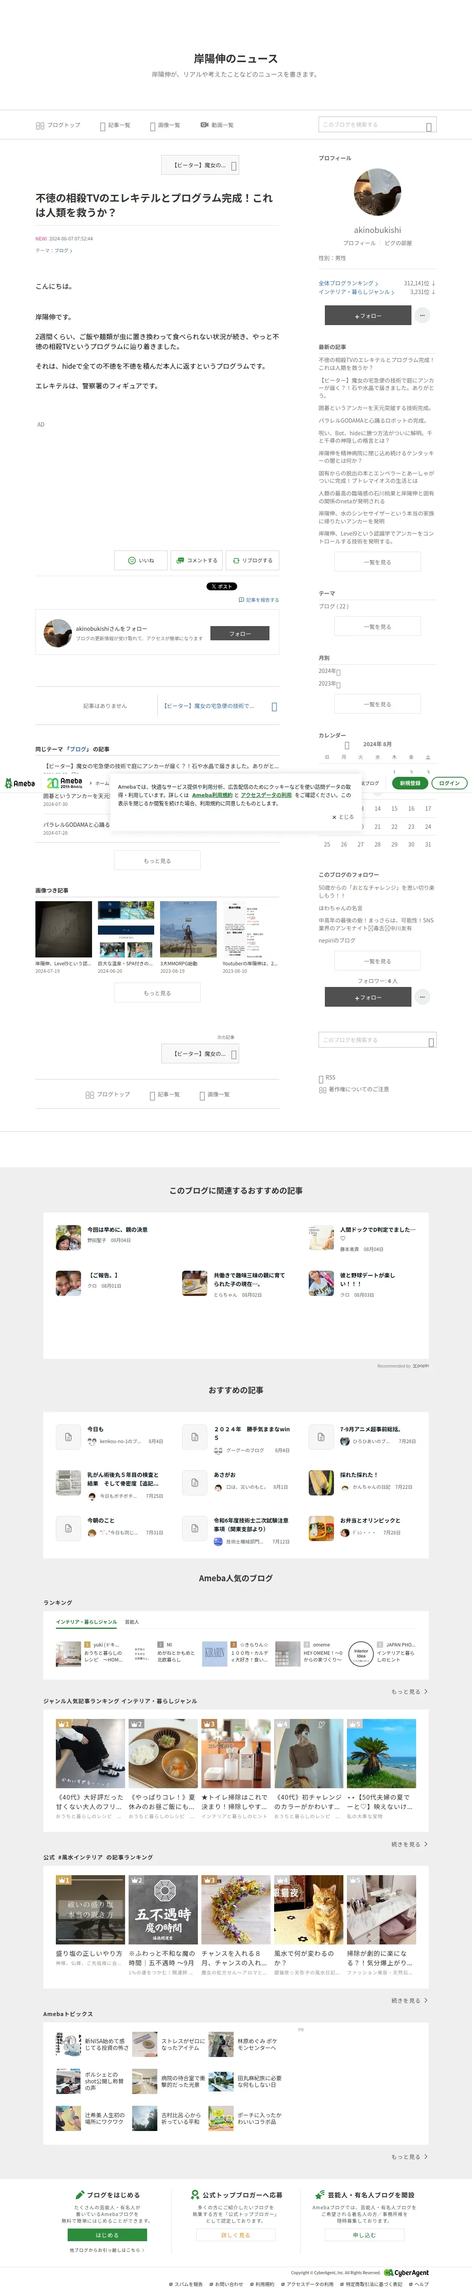472x2288 pixels.
Task: Open recommended post 人間ドックでD判定でました…
Action: coord(378,1233)
